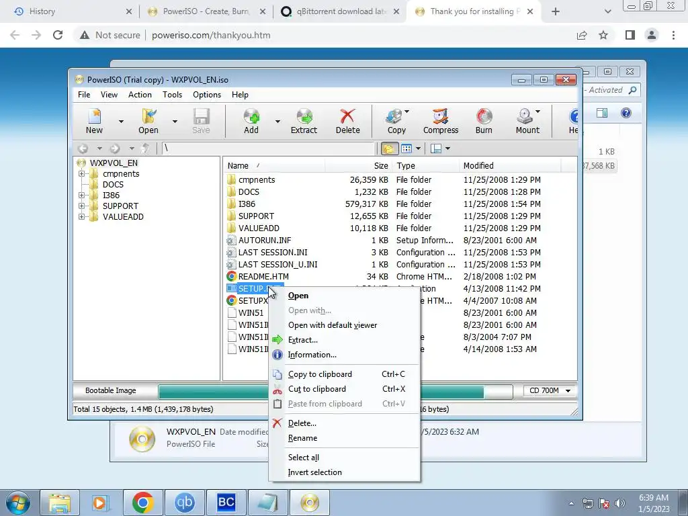The height and width of the screenshot is (516, 688).
Task: Click the Add files toolbar icon
Action: (x=251, y=117)
